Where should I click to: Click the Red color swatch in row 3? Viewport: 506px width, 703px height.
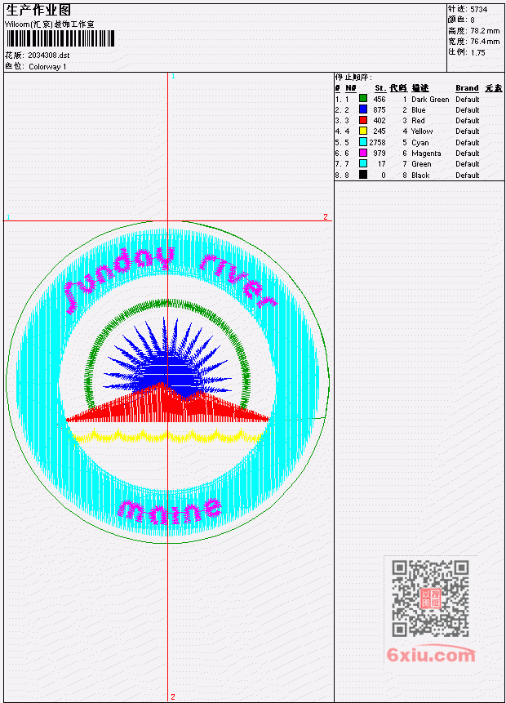pos(363,120)
